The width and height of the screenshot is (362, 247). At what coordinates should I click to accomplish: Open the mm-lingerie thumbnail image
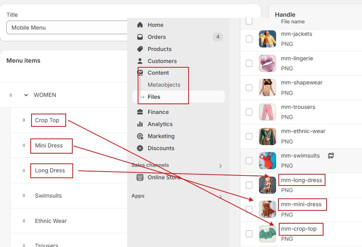coord(268,63)
